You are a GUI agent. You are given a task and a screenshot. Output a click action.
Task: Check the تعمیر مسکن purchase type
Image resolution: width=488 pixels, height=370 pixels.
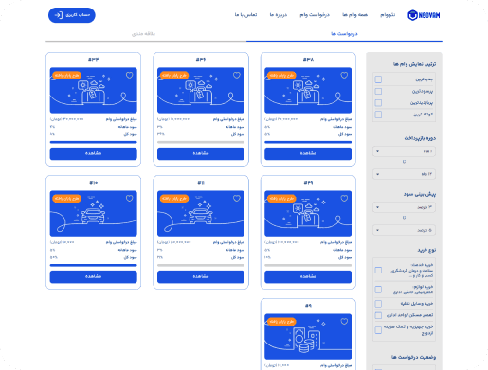pos(378,315)
